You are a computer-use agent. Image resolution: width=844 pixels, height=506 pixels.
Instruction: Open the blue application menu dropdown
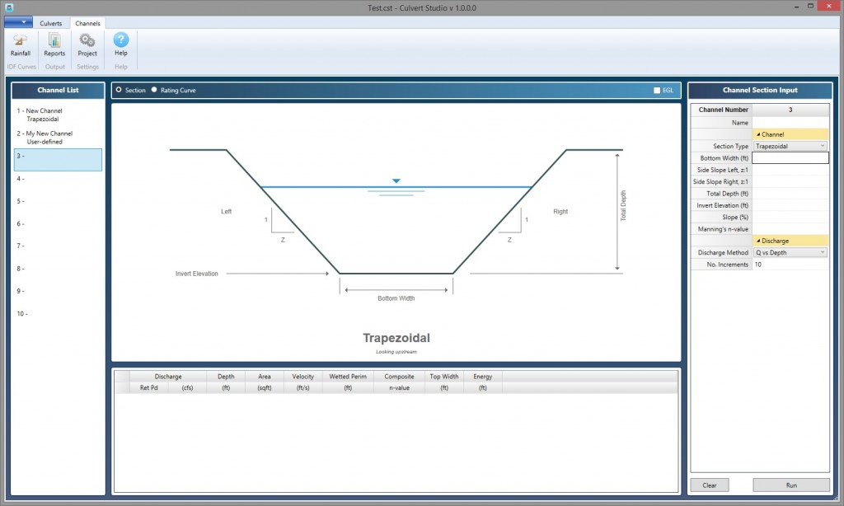[16, 22]
